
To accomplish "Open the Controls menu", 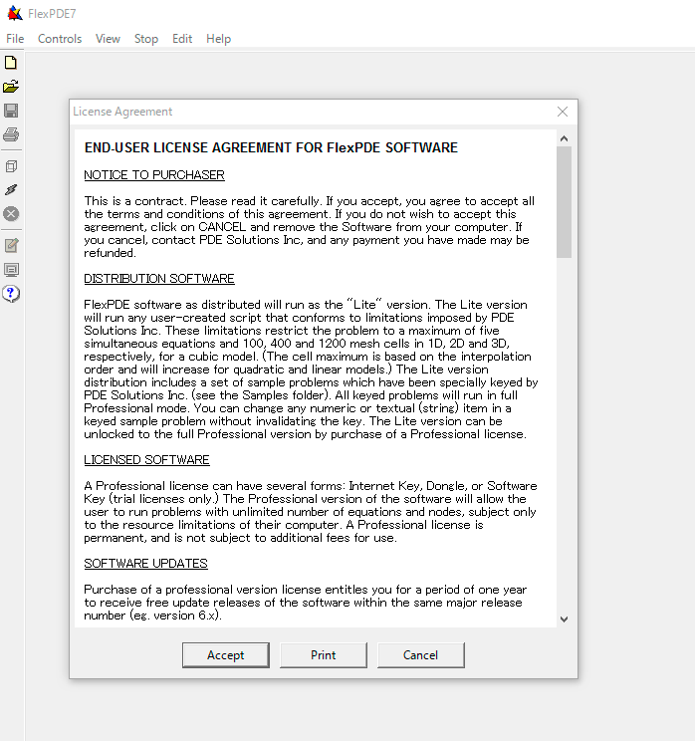I will [x=60, y=39].
